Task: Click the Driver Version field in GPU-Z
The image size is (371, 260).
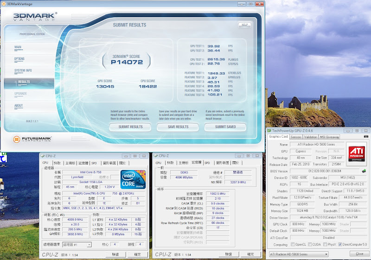Action: pyautogui.click(x=329, y=217)
